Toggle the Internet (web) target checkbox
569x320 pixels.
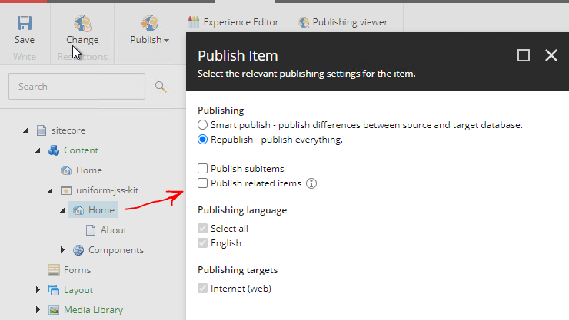pos(202,289)
